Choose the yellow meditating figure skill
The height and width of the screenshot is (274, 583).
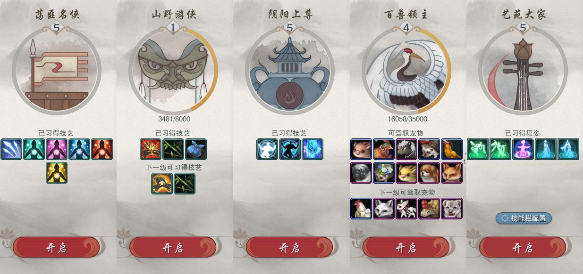click(57, 172)
